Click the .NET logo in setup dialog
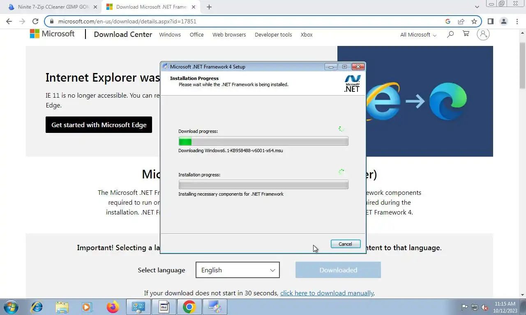 tap(352, 83)
